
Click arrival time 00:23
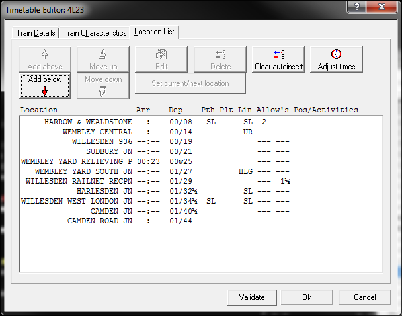[x=148, y=162]
